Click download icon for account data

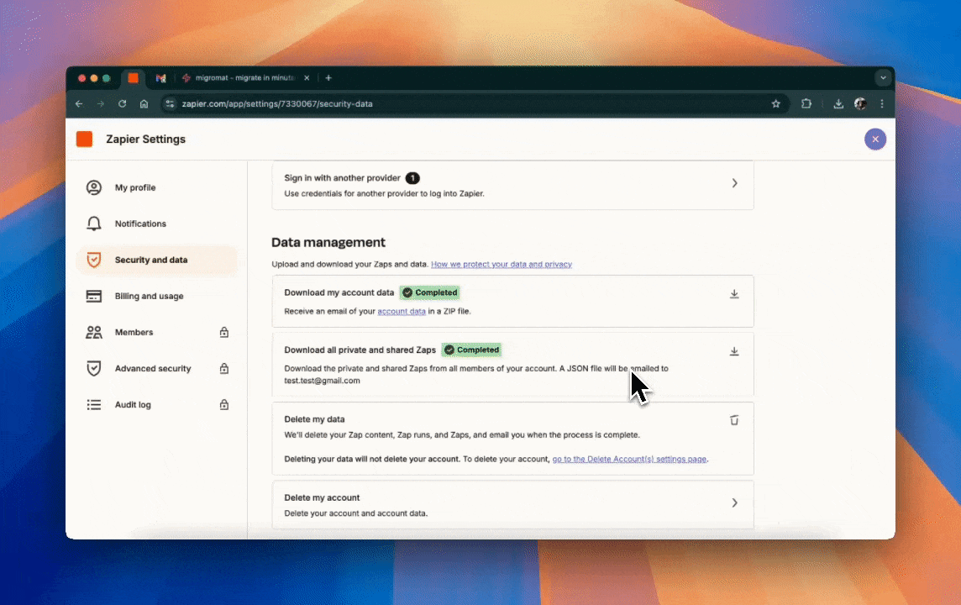[733, 294]
